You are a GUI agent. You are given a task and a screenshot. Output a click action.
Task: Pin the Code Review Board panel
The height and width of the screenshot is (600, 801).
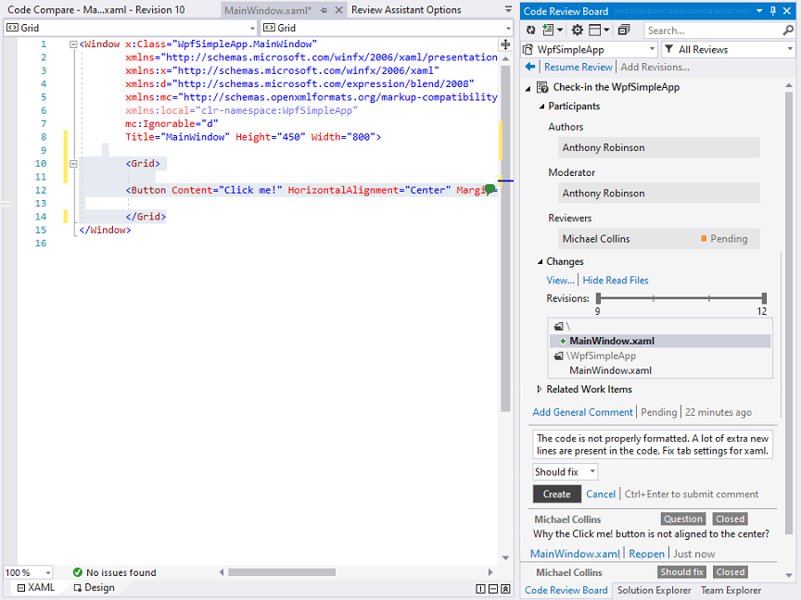(x=773, y=11)
